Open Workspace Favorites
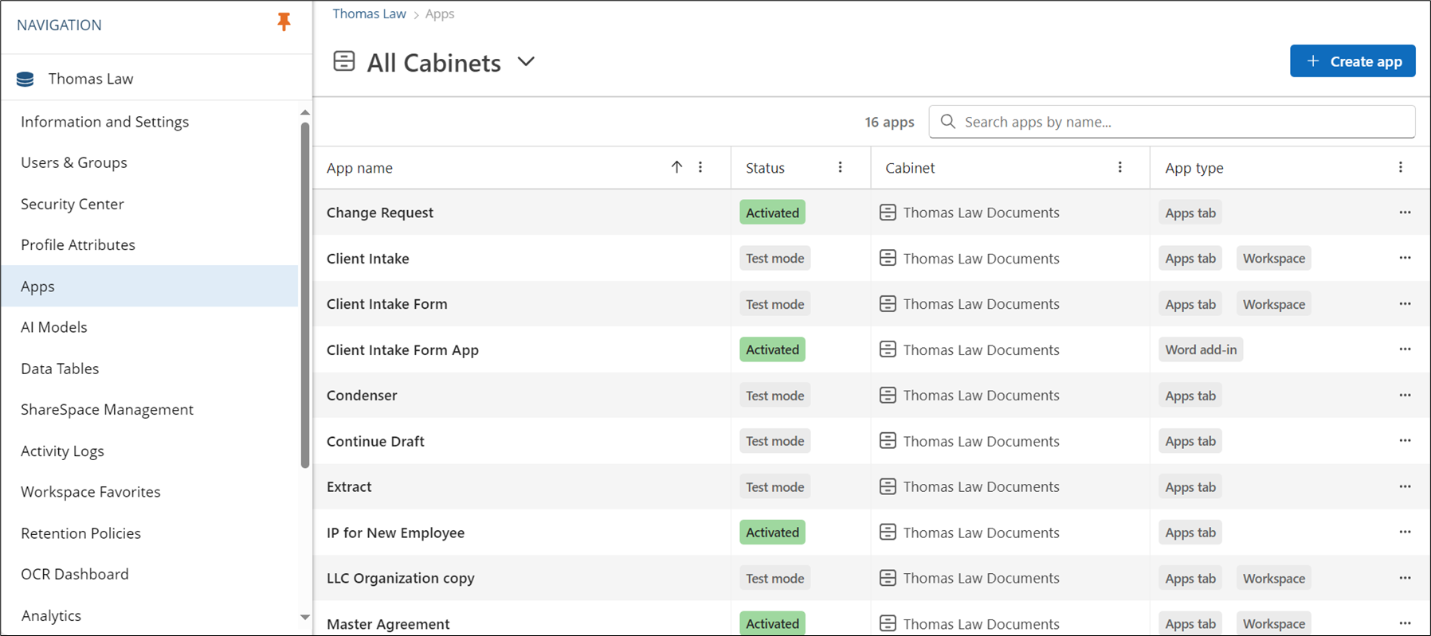 point(91,492)
